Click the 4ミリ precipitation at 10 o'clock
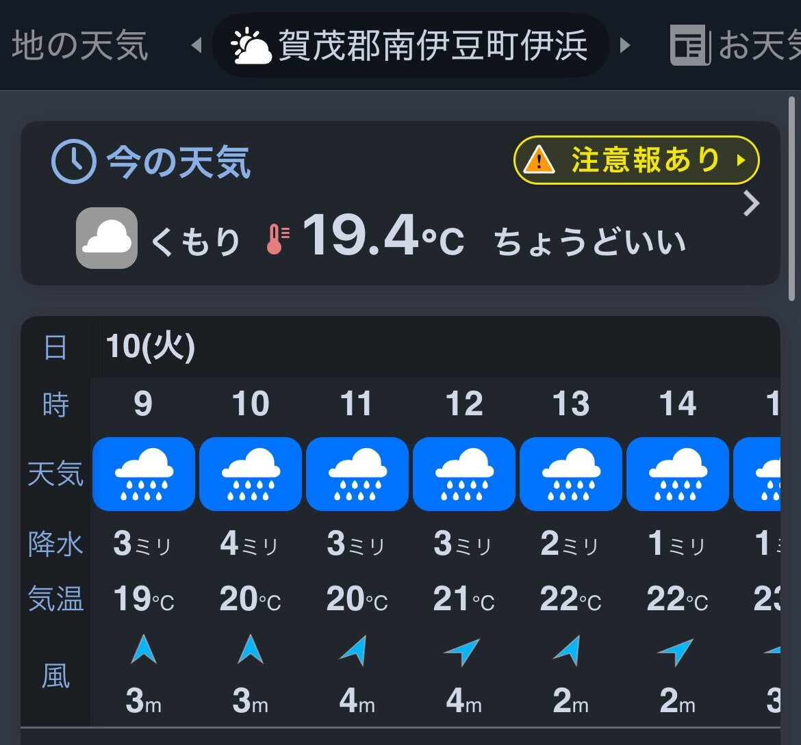 (x=249, y=543)
